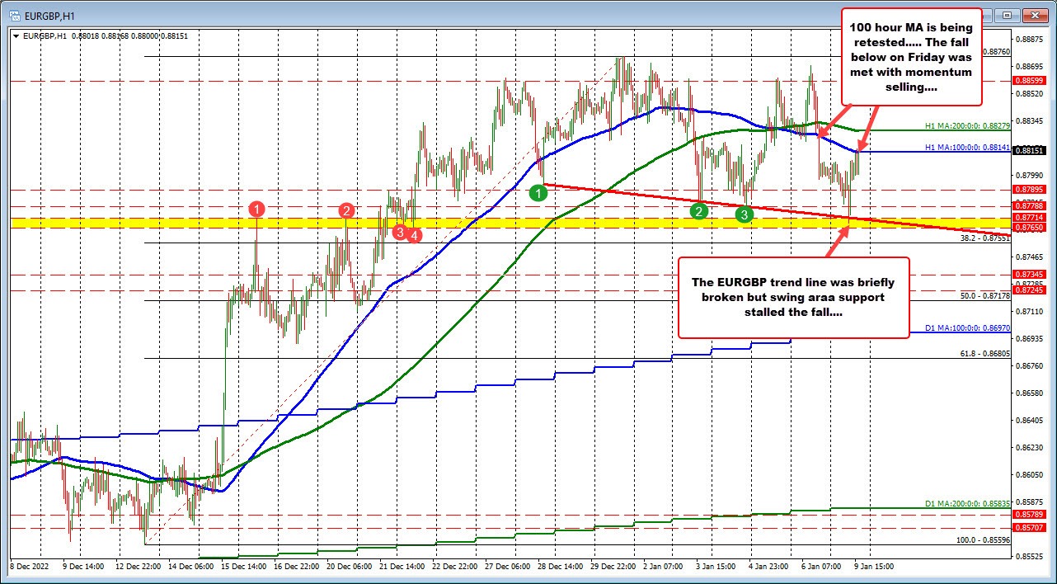This screenshot has width=1057, height=584.
Task: Select the green "3" marker circle
Action: coord(744,214)
